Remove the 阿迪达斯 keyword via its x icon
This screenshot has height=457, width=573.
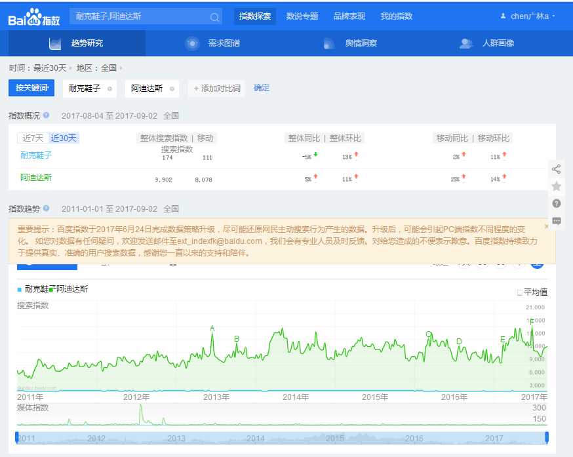pos(172,89)
